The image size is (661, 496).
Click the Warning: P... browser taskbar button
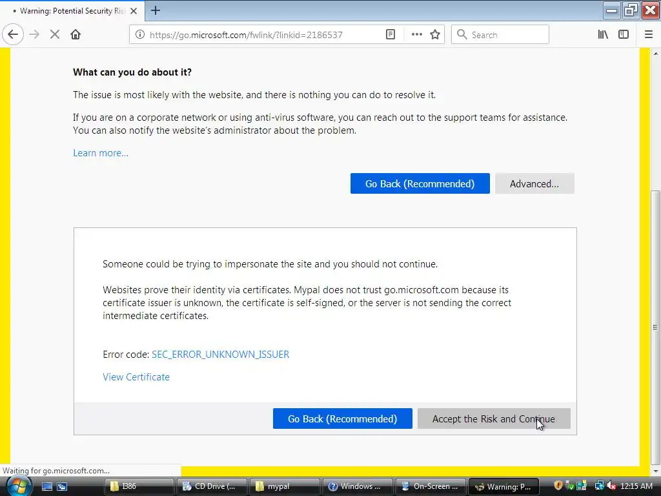click(x=503, y=487)
